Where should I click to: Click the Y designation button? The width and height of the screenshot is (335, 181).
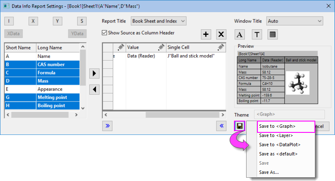coord(57,21)
